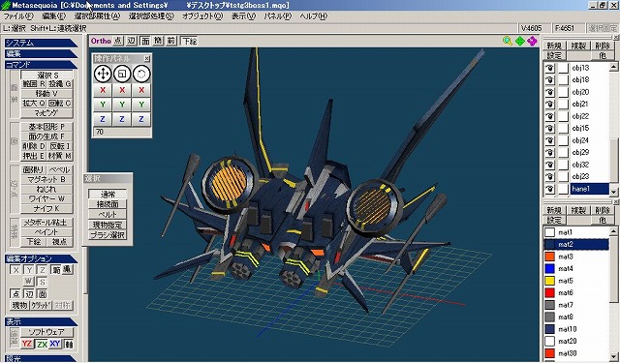Click the green Y under the move handle
620x363 pixels.
103,105
